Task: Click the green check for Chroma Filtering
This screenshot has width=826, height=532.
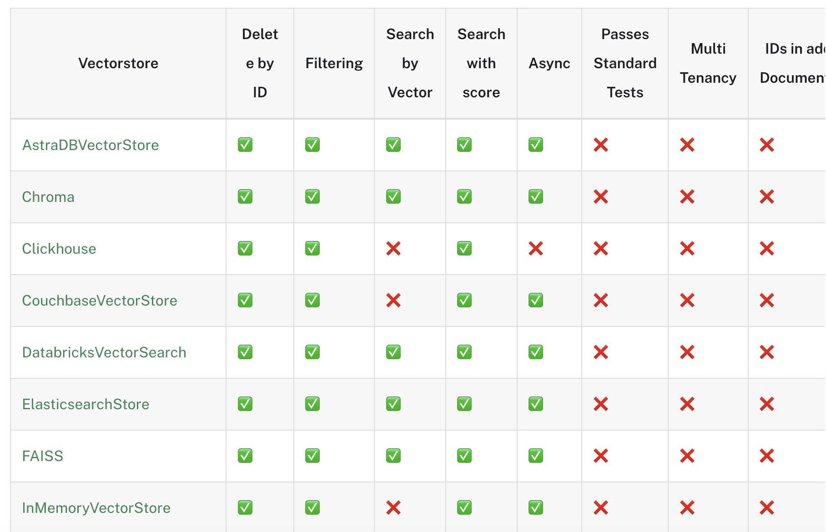Action: [312, 197]
